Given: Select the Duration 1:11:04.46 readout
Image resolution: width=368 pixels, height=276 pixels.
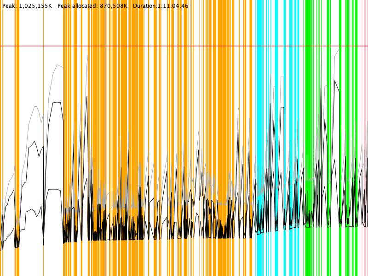Looking at the screenshot, I should point(160,6).
